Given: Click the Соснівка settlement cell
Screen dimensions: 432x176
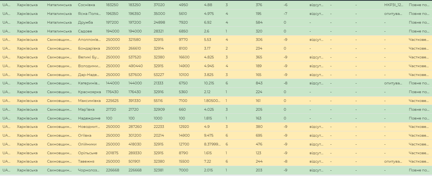Looking at the screenshot, I should [86, 5].
